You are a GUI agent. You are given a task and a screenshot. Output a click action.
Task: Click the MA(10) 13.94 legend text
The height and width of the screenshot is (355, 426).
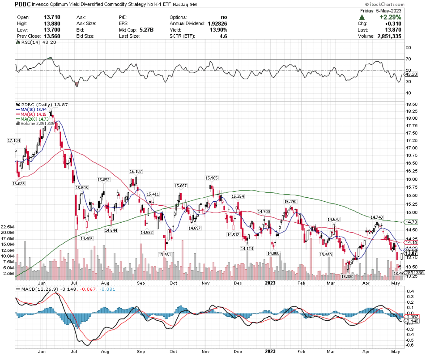(34, 110)
